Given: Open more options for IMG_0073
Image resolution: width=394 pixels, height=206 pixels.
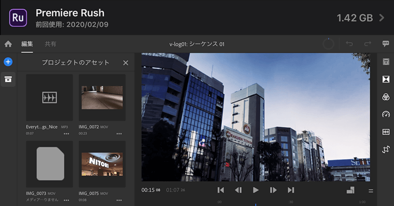Looking at the screenshot, I should pos(66,200).
